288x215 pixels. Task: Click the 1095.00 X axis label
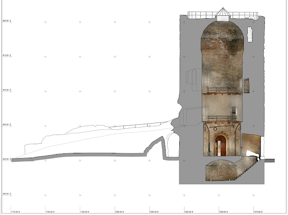tap(120, 212)
